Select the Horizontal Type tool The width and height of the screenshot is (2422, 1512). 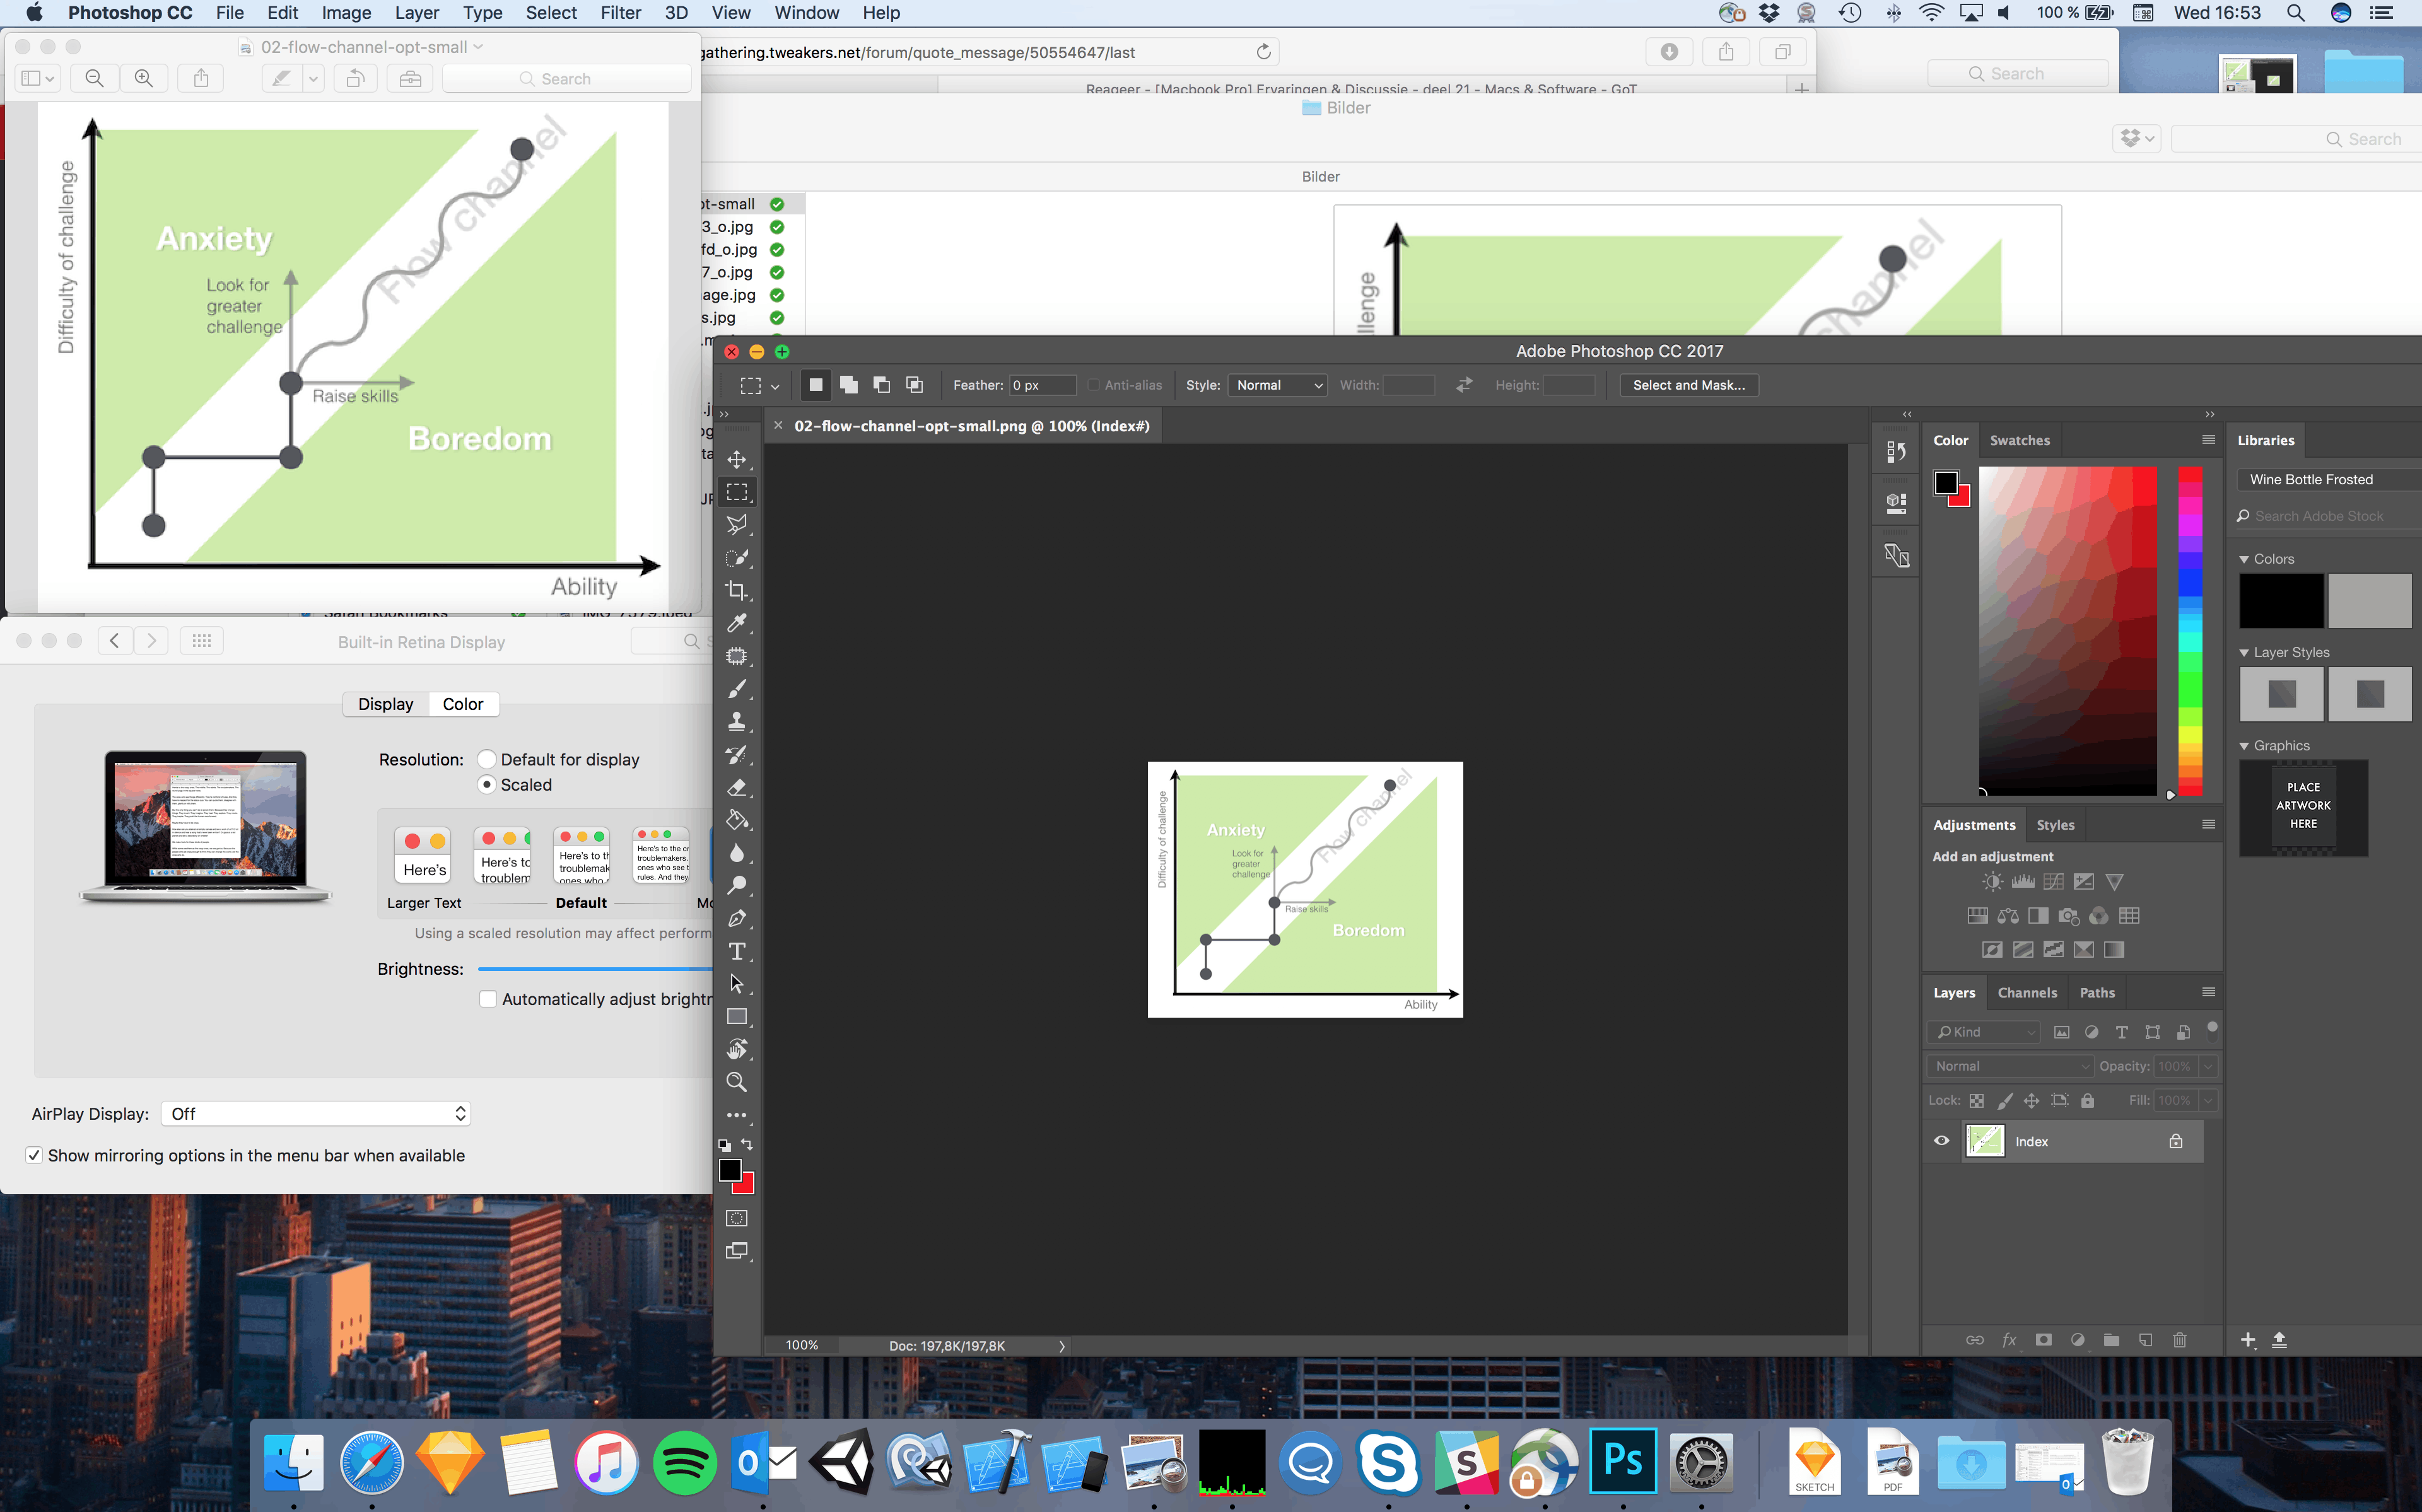[737, 951]
